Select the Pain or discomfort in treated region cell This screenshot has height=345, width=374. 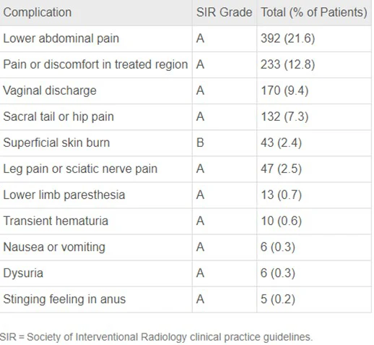(x=95, y=64)
